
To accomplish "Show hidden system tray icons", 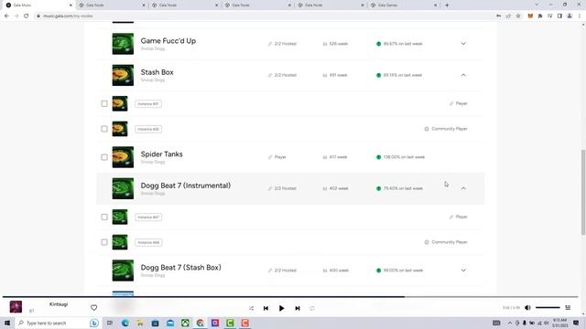I will pyautogui.click(x=510, y=323).
